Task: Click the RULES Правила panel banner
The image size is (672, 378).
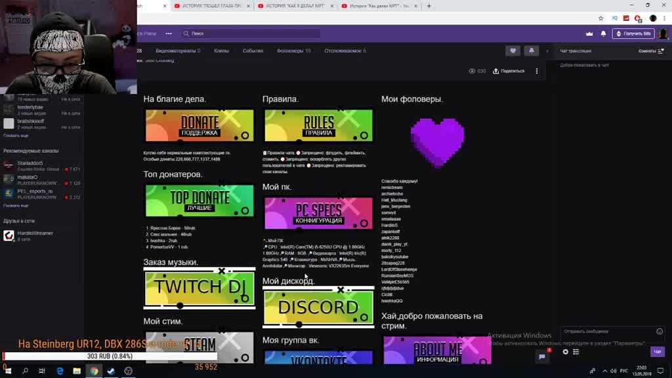Action: pyautogui.click(x=318, y=125)
